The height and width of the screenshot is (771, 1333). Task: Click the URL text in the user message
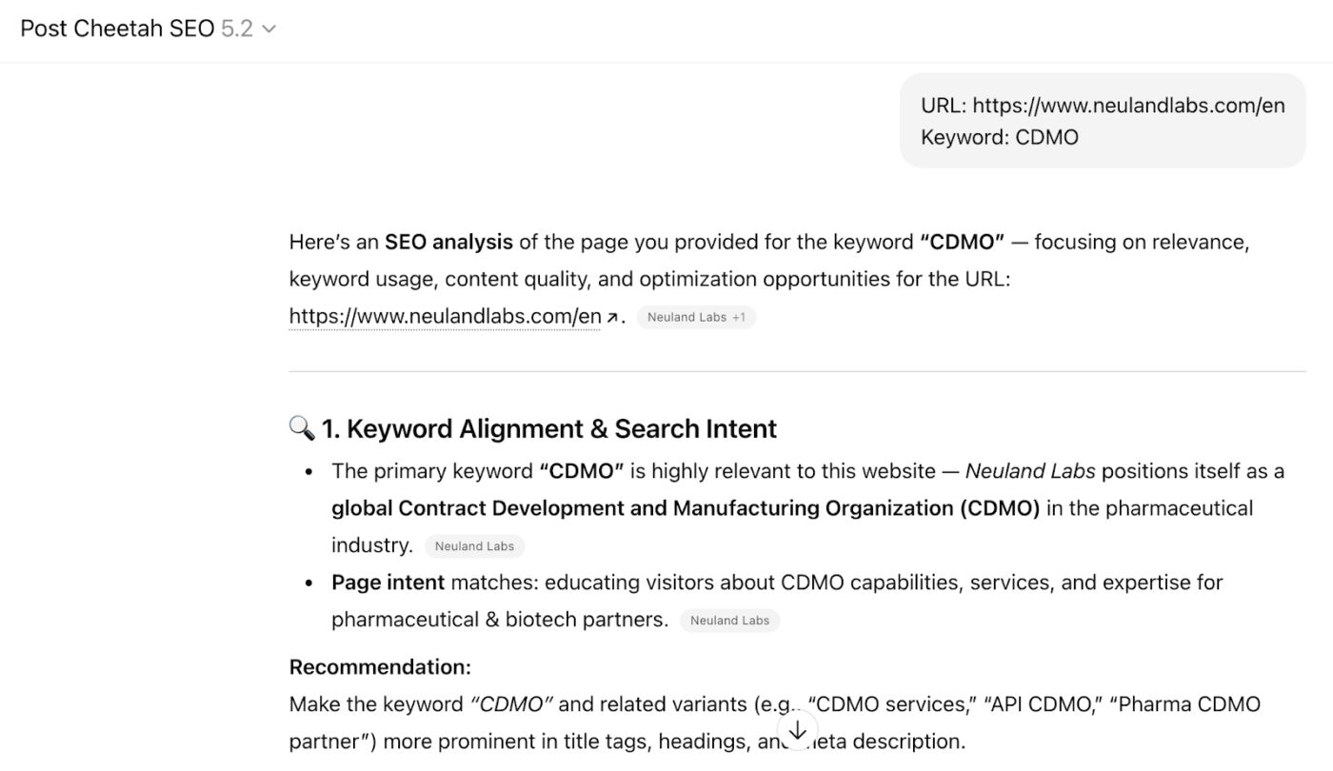pos(1103,106)
